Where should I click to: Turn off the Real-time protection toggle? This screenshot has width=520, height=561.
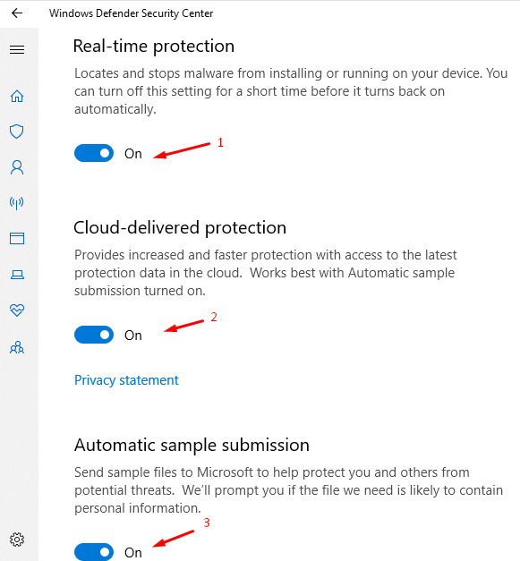(x=94, y=153)
